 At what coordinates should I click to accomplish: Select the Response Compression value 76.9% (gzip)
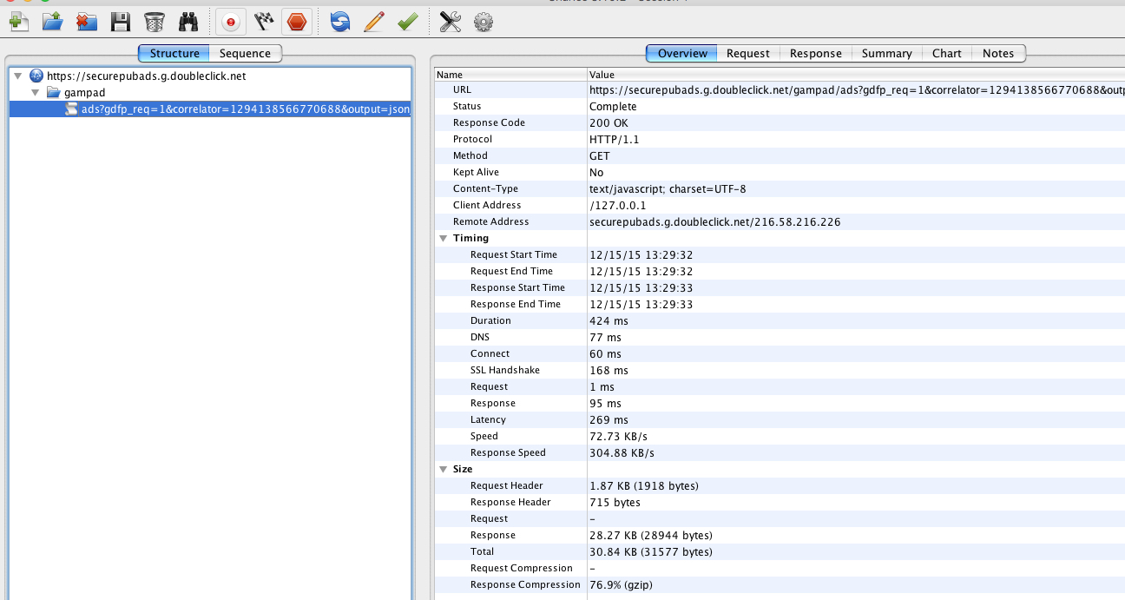click(621, 584)
